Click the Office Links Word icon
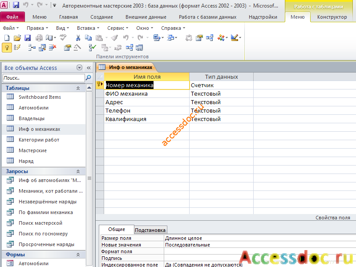Image resolution: width=356 pixels, height=267 pixels. click(157, 38)
